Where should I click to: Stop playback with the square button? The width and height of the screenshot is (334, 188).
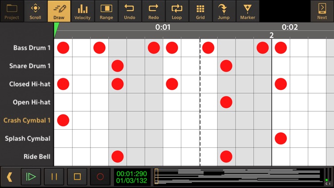point(77,177)
